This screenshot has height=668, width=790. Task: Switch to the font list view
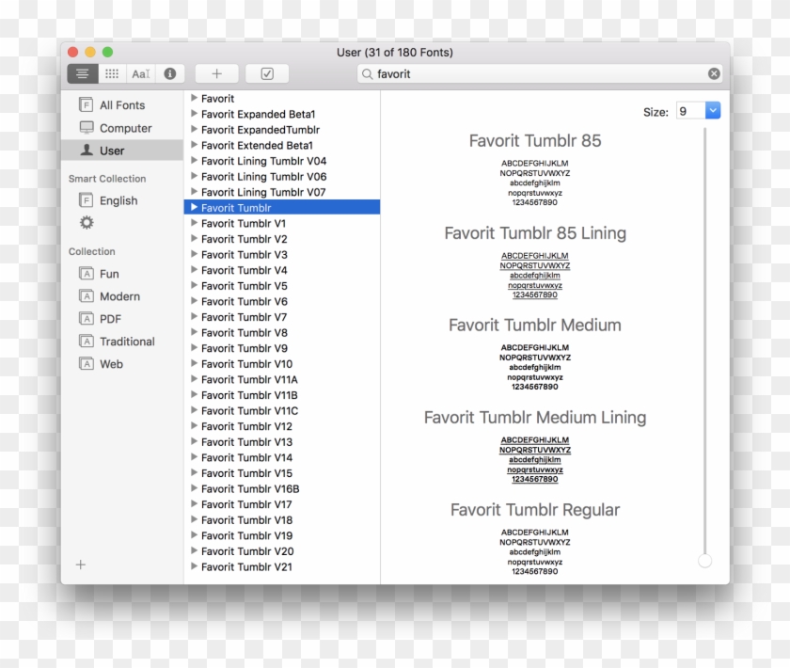pyautogui.click(x=83, y=73)
